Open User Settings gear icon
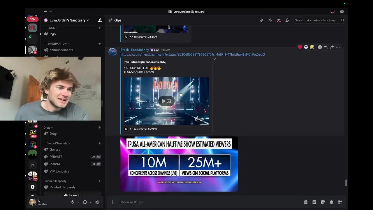 click(x=97, y=202)
